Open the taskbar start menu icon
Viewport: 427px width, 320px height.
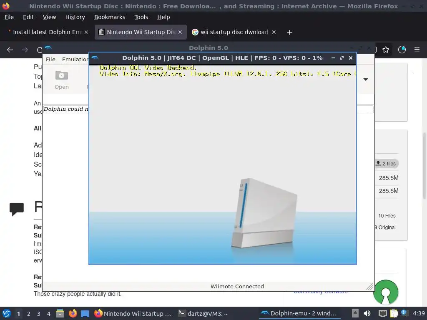click(x=7, y=313)
